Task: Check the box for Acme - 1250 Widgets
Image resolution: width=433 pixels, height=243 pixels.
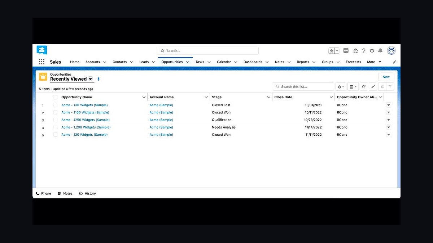Action: [55, 120]
